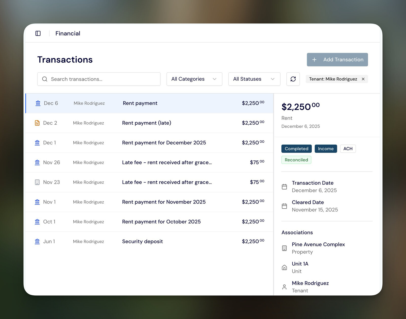Screen dimensions: 406x319
Task: Select the bank icon on the Dec 6 row
Action: (37, 103)
